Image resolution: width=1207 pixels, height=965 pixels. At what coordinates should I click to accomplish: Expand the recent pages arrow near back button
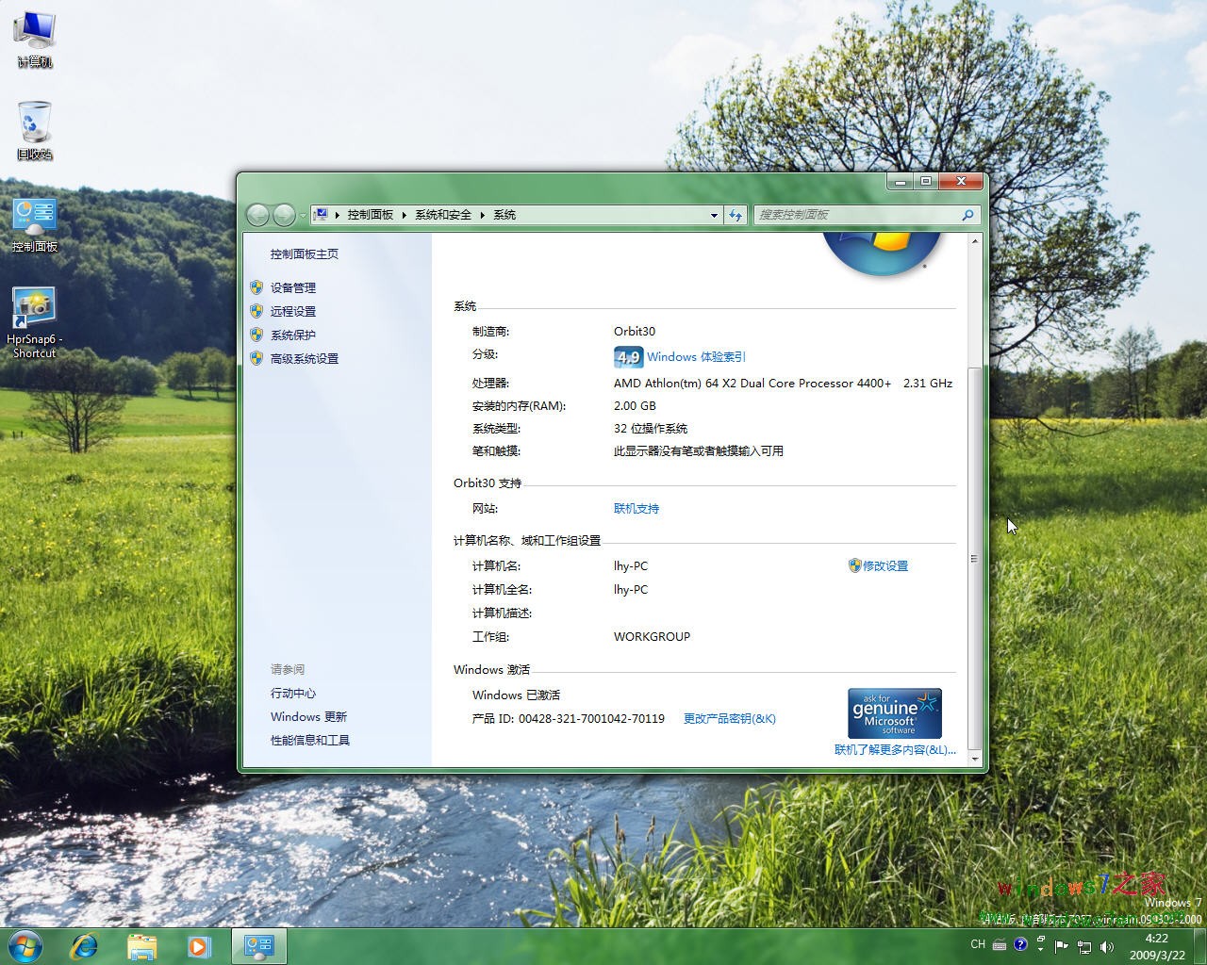[303, 216]
